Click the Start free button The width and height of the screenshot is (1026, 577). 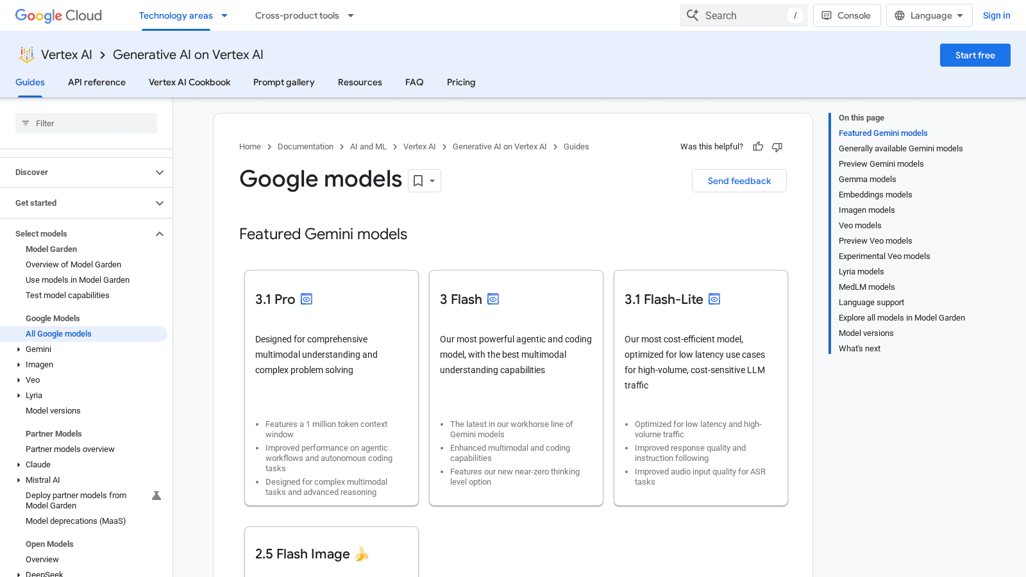[975, 55]
